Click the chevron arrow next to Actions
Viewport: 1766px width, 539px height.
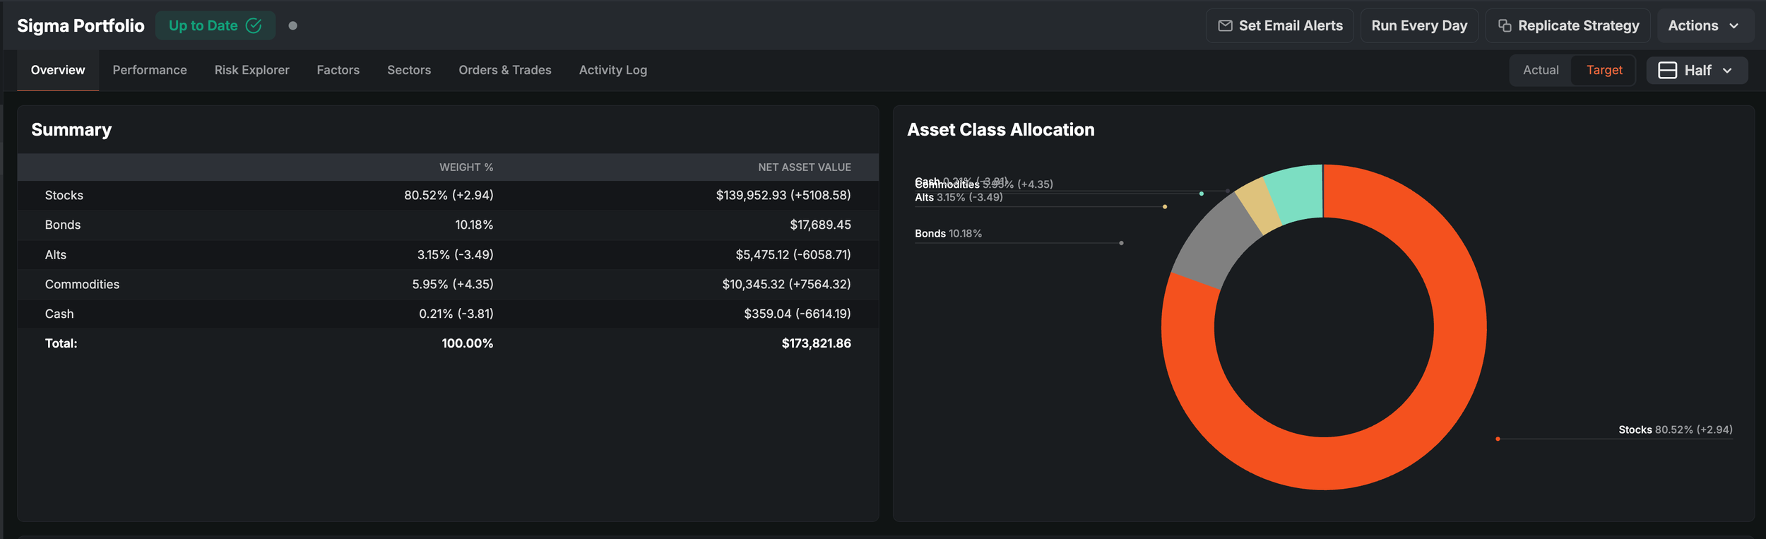(x=1734, y=25)
